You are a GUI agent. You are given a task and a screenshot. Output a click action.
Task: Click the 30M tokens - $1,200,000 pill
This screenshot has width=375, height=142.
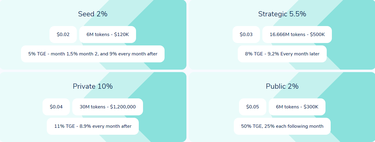click(x=107, y=107)
